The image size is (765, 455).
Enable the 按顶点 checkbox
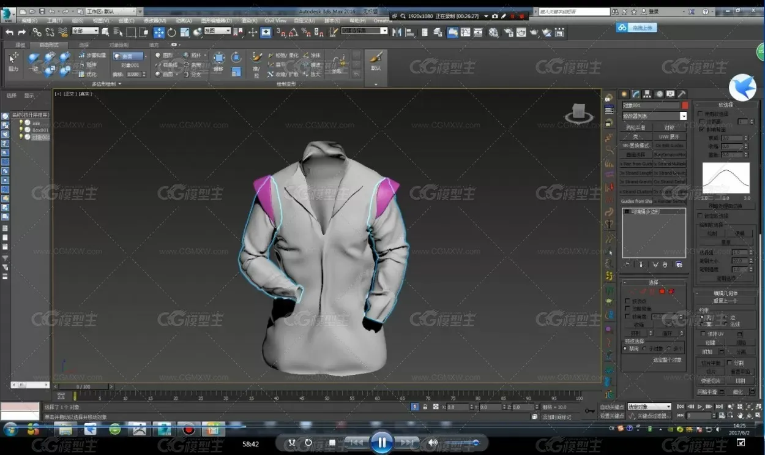[627, 301]
